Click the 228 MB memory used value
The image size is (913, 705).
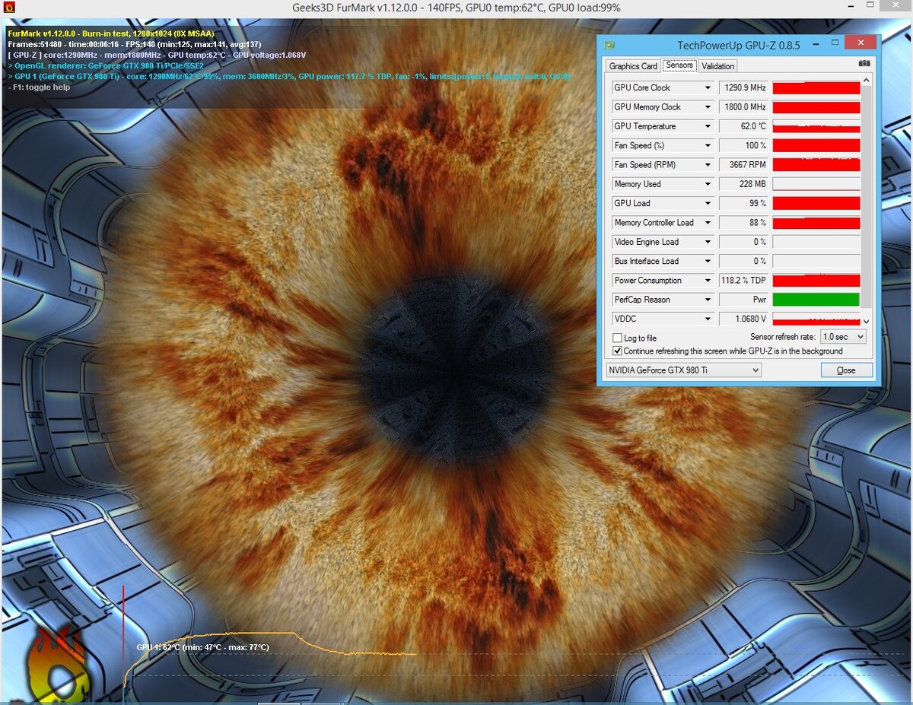(x=743, y=184)
